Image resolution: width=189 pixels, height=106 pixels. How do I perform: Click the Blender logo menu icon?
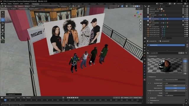coord(2,4)
